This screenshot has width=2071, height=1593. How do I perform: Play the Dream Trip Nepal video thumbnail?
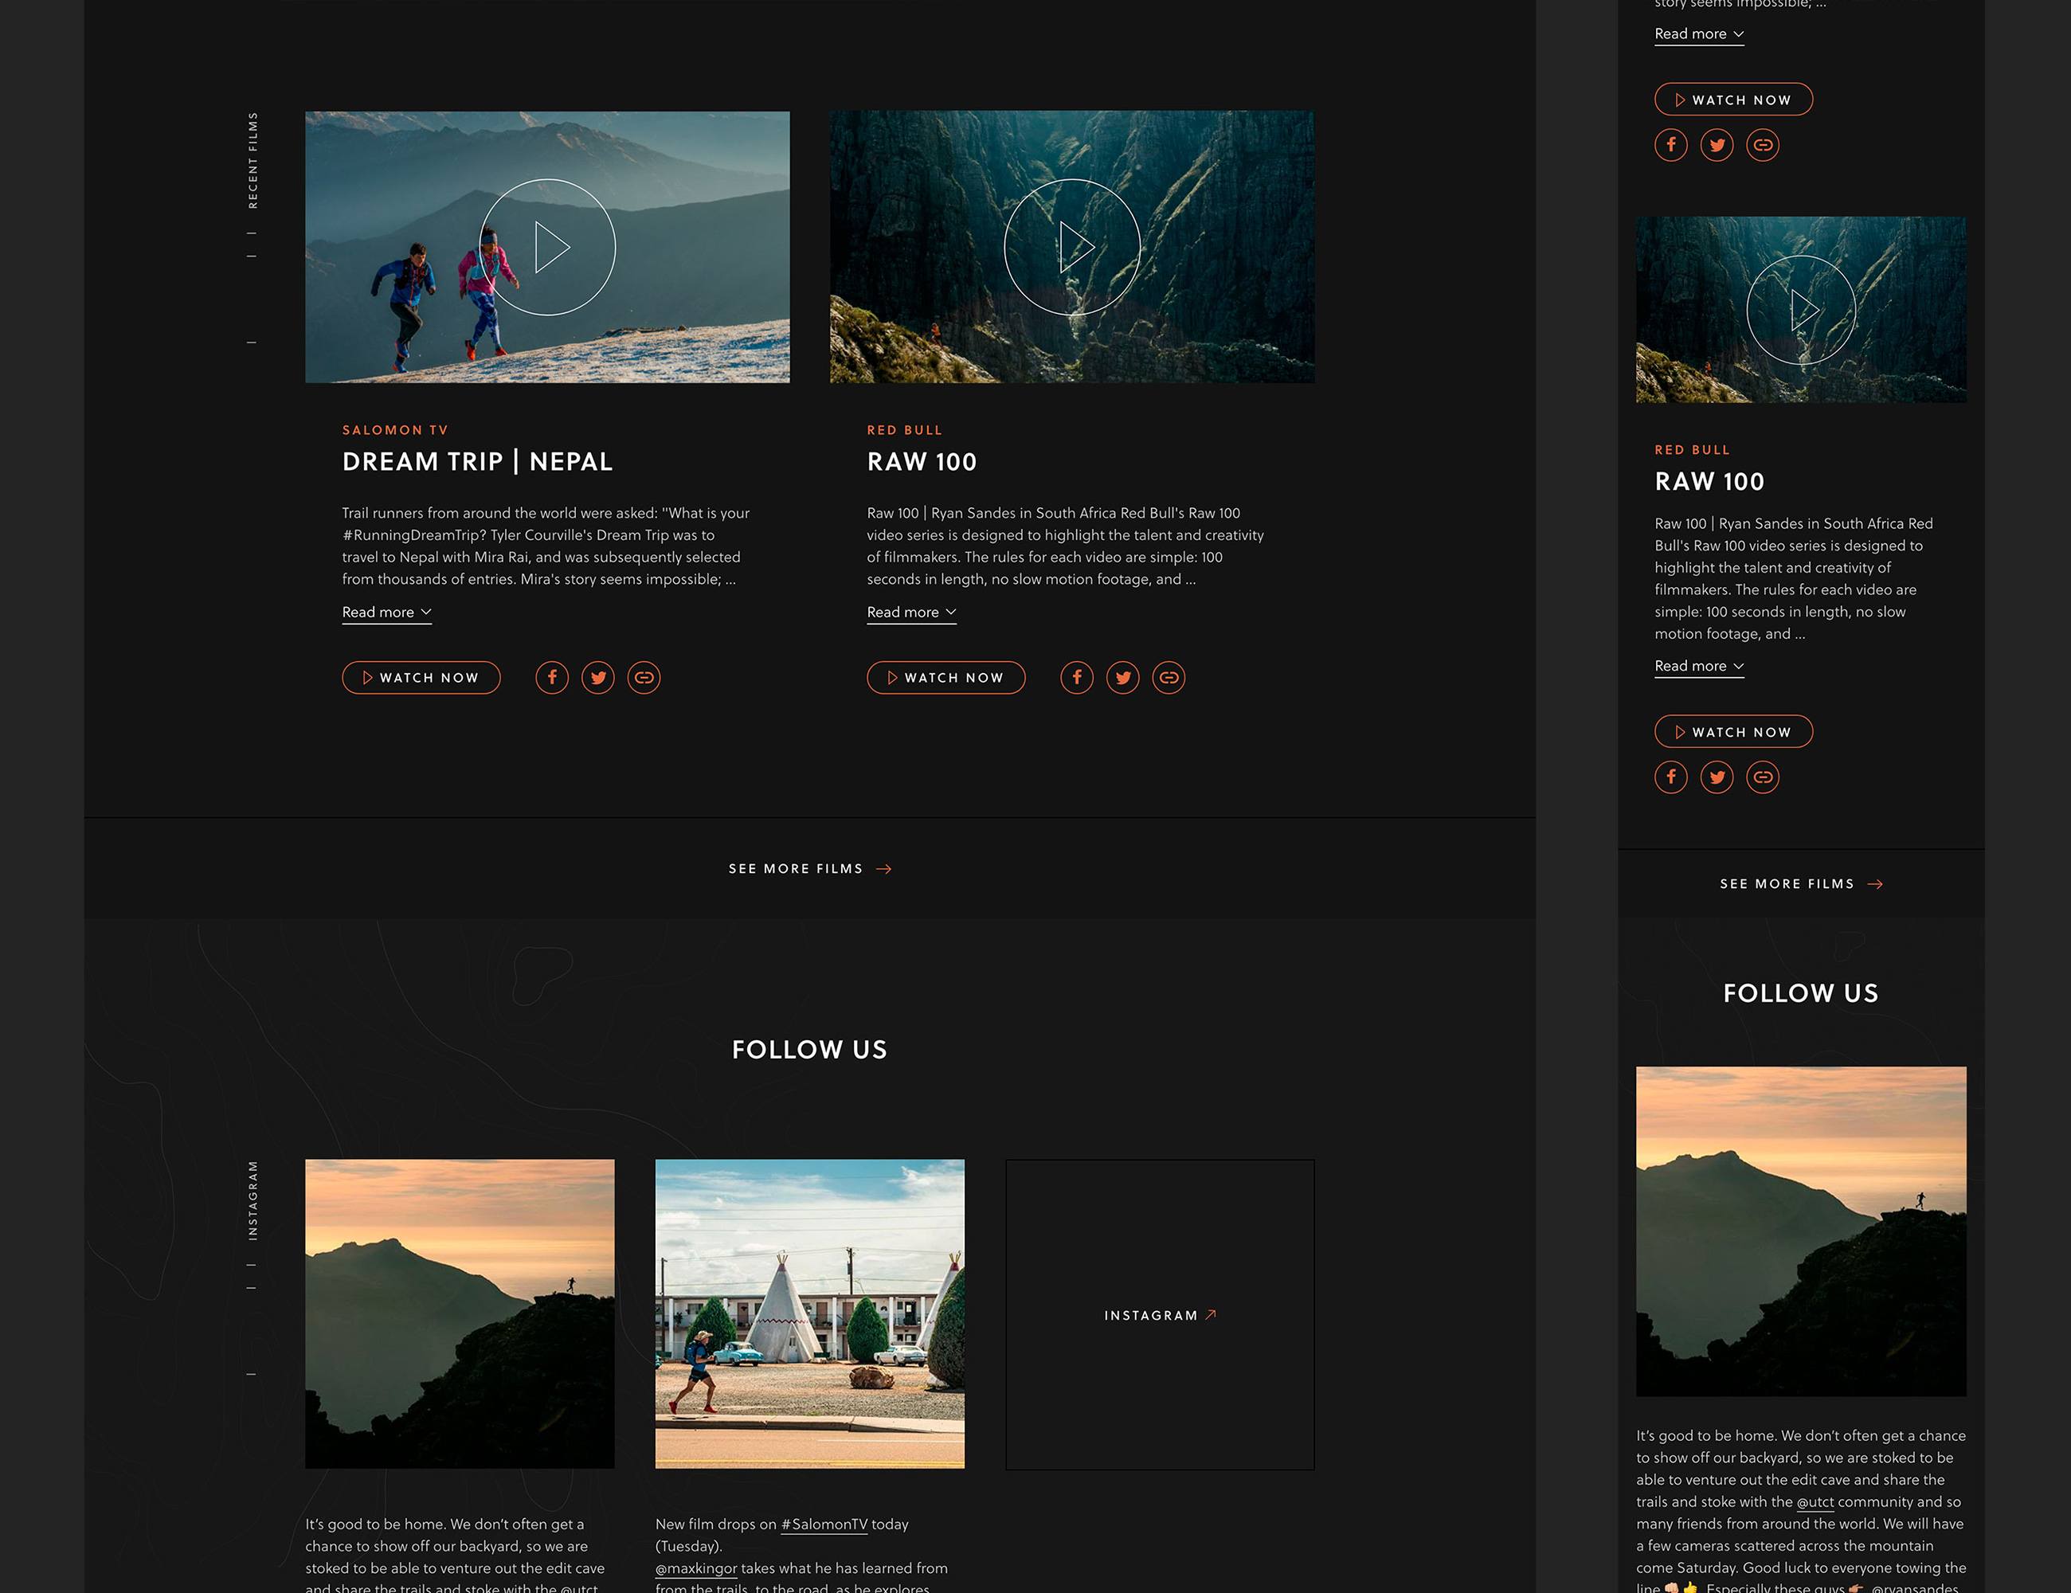pos(547,248)
